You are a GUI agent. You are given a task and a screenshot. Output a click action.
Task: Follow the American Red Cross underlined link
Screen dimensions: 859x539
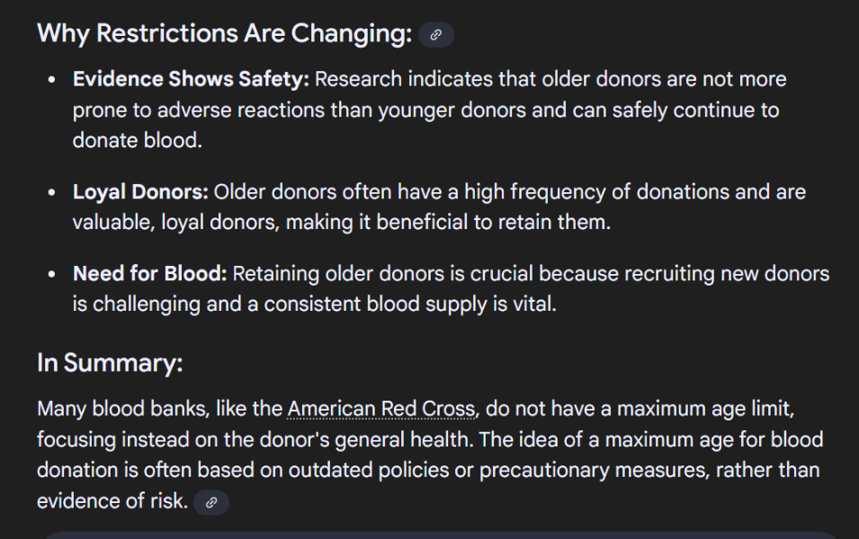point(381,409)
